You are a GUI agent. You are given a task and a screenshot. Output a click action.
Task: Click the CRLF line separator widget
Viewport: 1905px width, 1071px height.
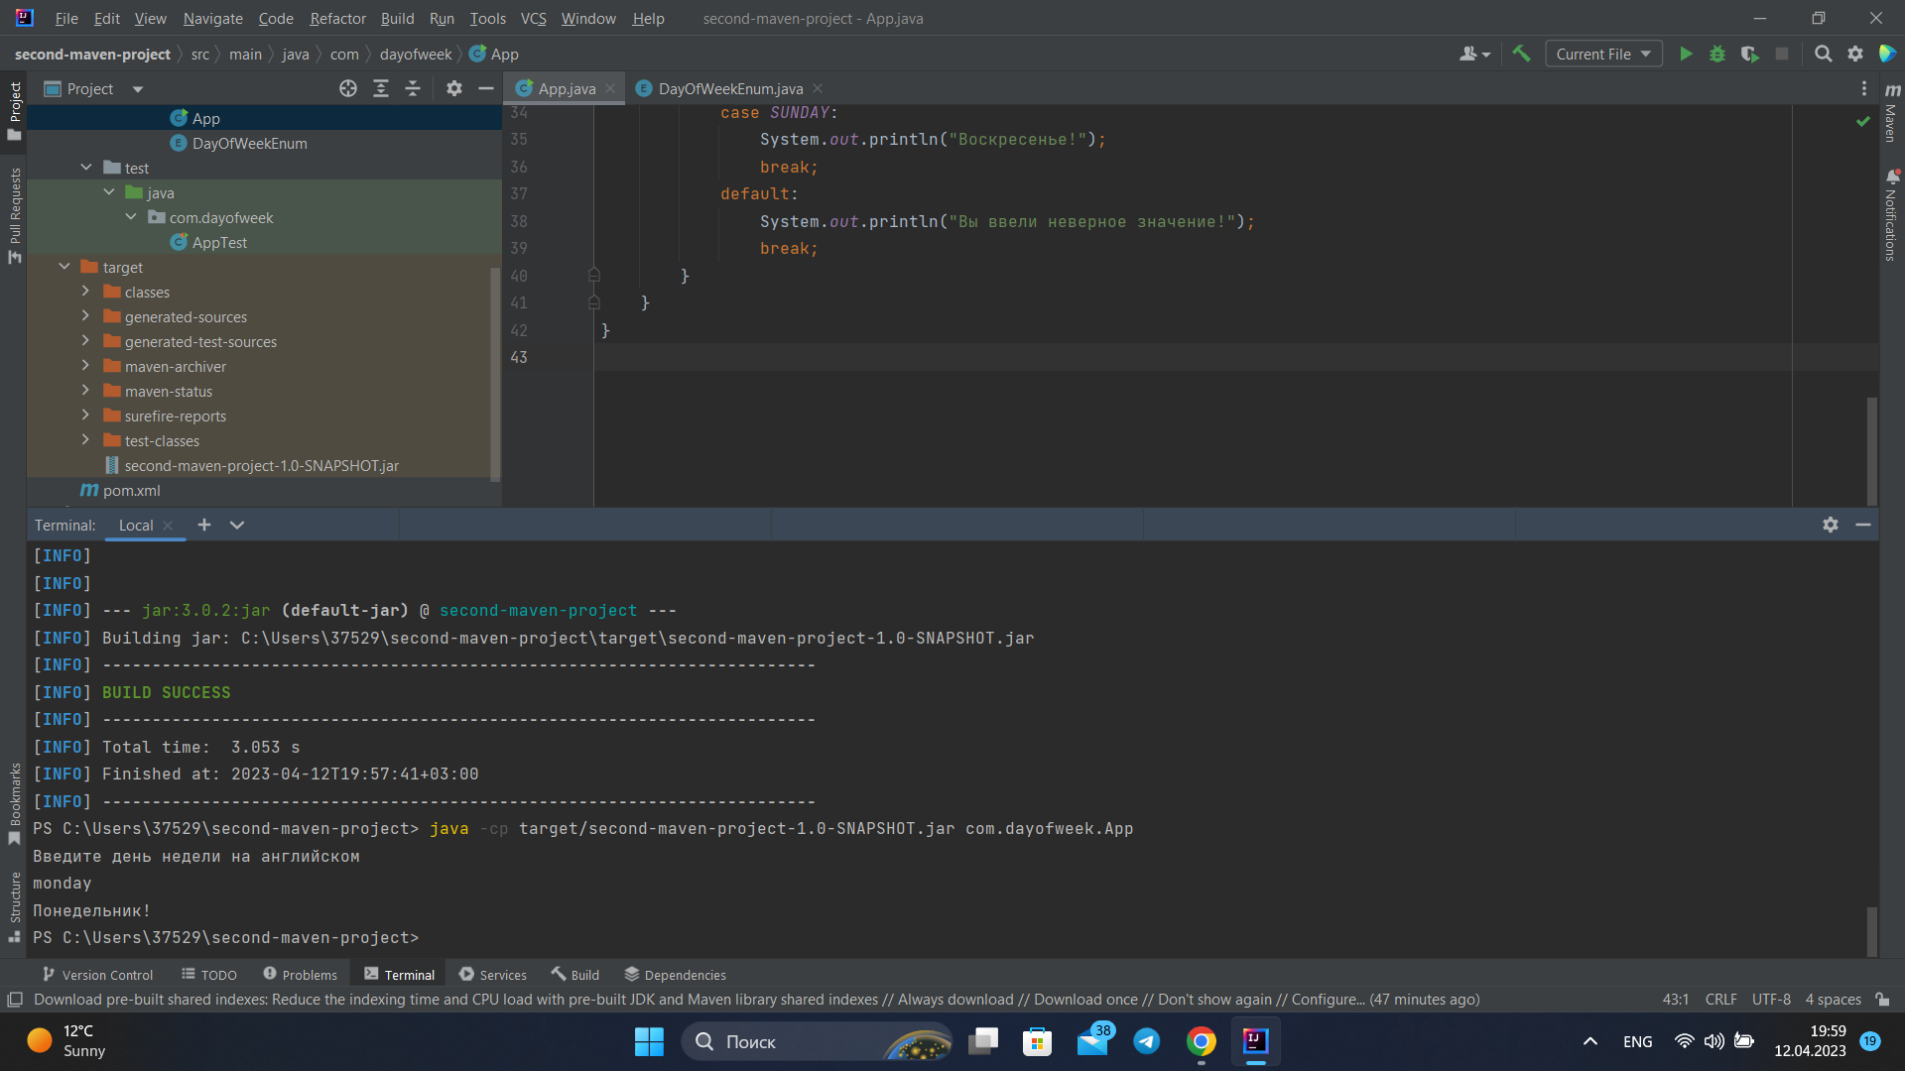tap(1720, 1000)
